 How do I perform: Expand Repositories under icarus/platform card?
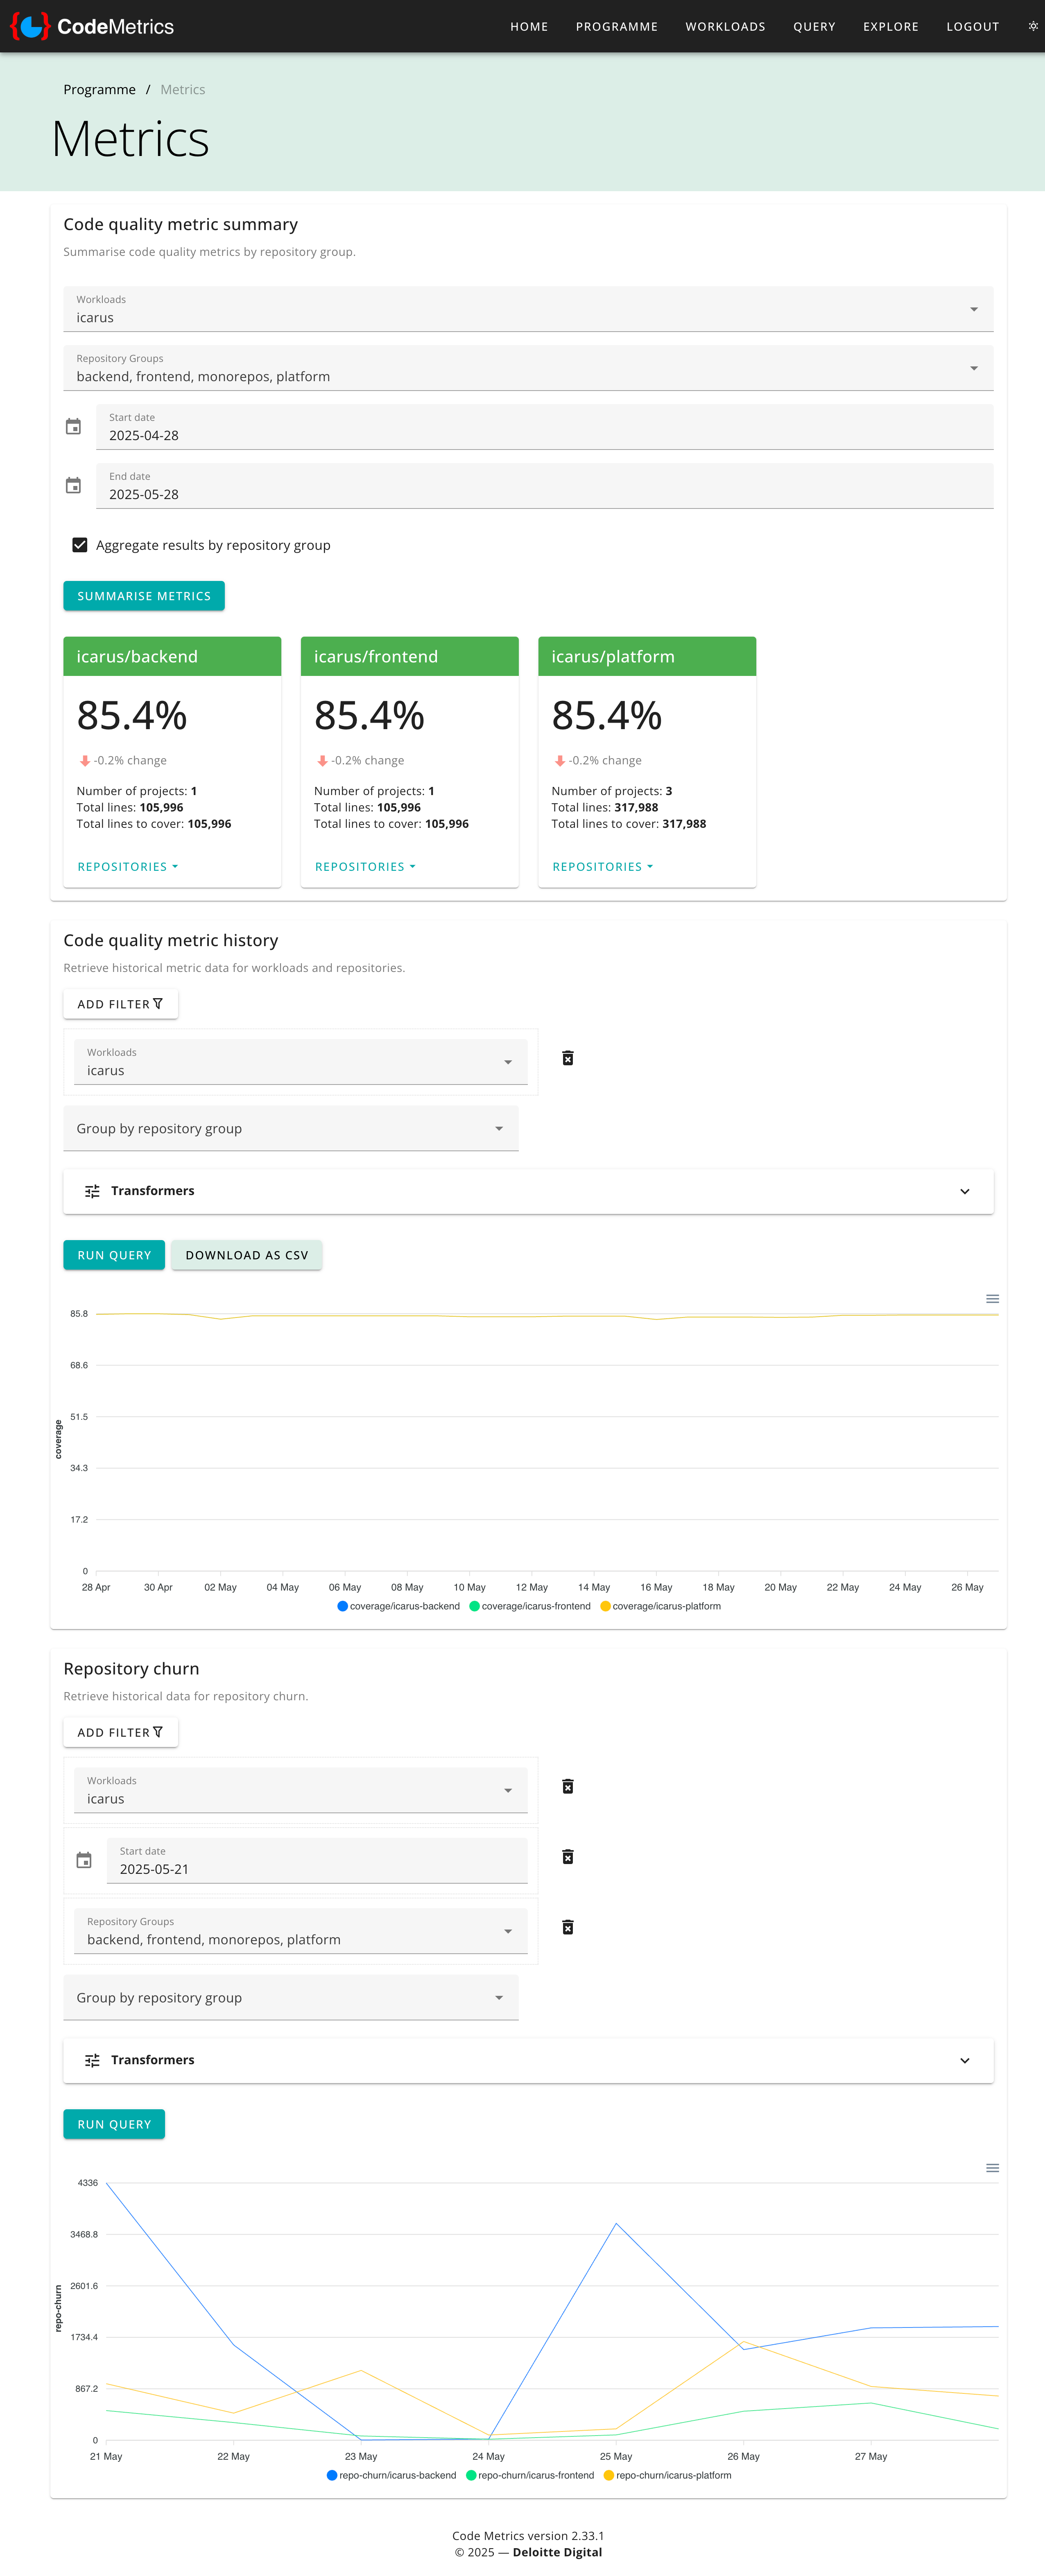pyautogui.click(x=603, y=867)
